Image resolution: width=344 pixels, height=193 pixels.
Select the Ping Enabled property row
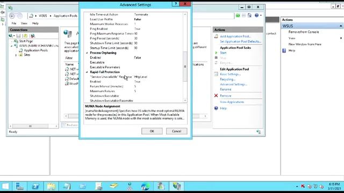click(x=134, y=29)
